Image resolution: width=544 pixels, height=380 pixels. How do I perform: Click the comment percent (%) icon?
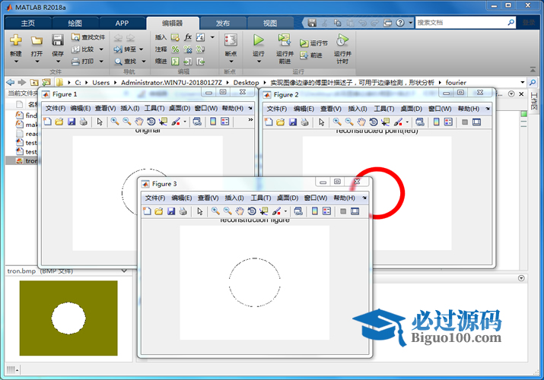pyautogui.click(x=176, y=49)
